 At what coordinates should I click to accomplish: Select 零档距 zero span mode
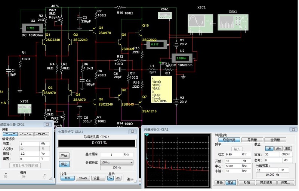(x=251, y=140)
